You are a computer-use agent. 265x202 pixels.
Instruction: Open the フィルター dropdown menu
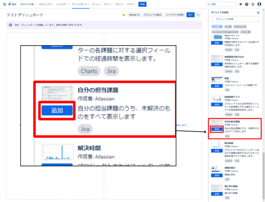[x=63, y=4]
